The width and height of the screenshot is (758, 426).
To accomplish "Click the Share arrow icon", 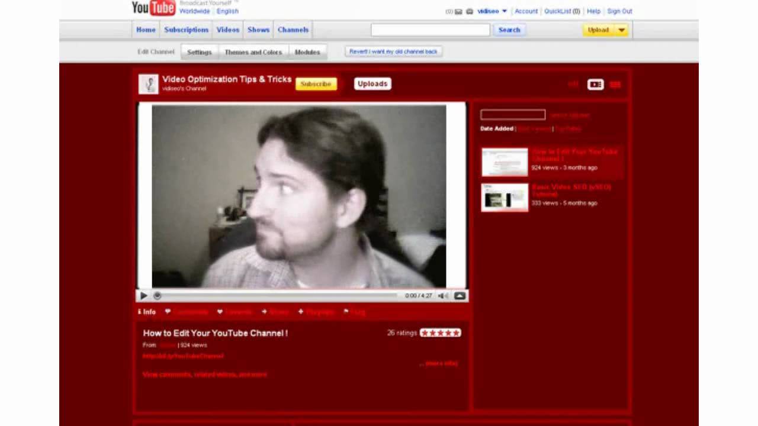I will coord(264,312).
